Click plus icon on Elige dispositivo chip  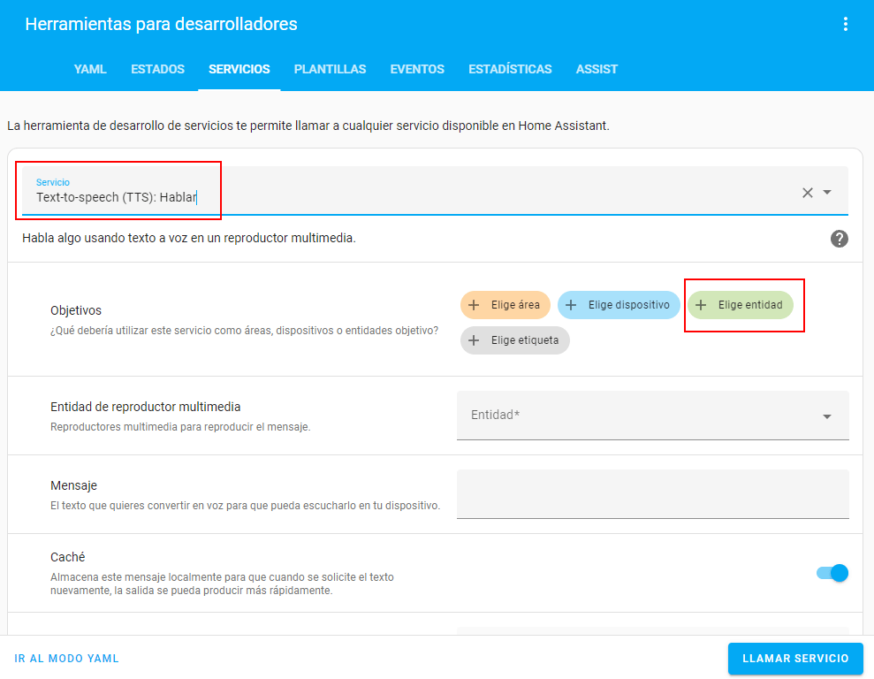pos(572,305)
